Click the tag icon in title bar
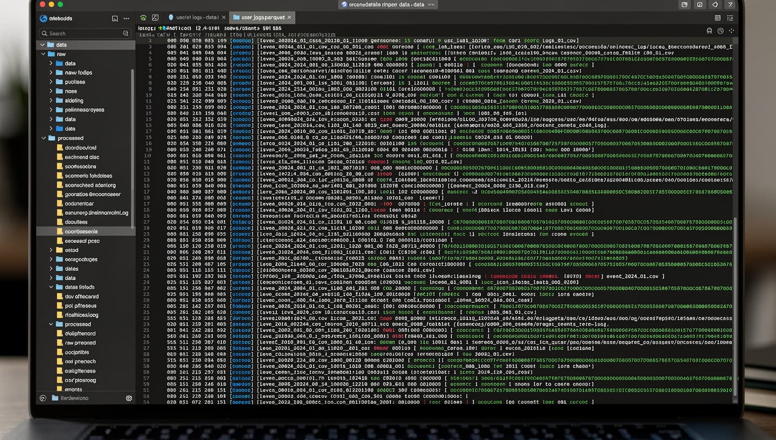 pos(715,4)
